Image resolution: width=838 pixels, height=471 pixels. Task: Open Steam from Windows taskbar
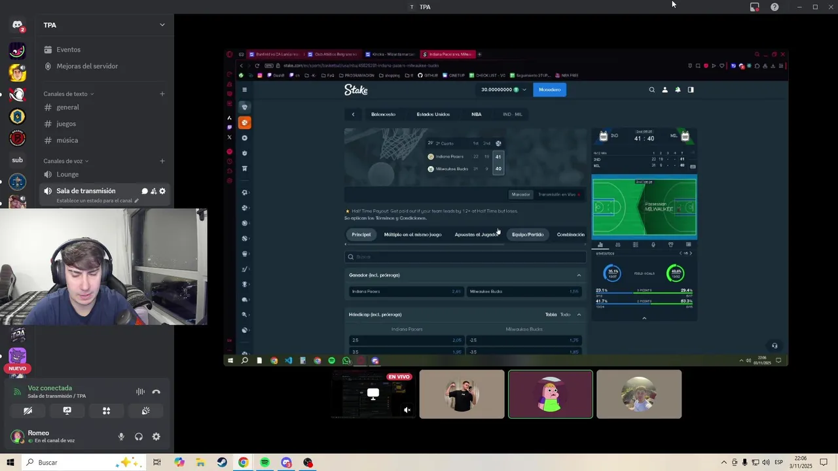[x=222, y=462]
